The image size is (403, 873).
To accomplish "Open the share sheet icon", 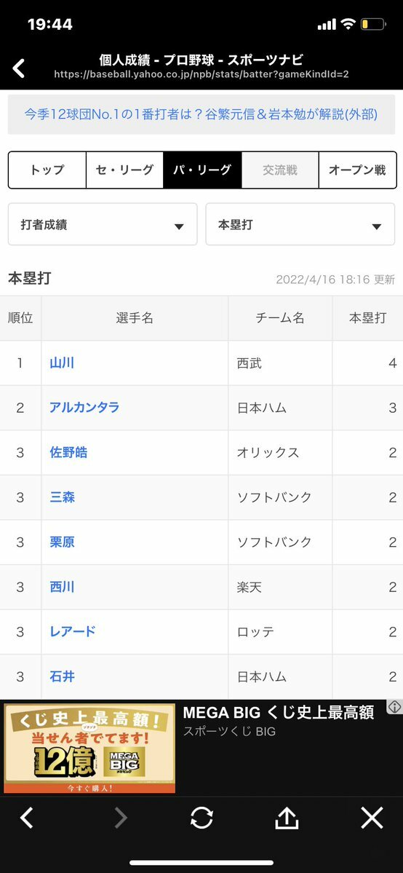I will (x=287, y=818).
